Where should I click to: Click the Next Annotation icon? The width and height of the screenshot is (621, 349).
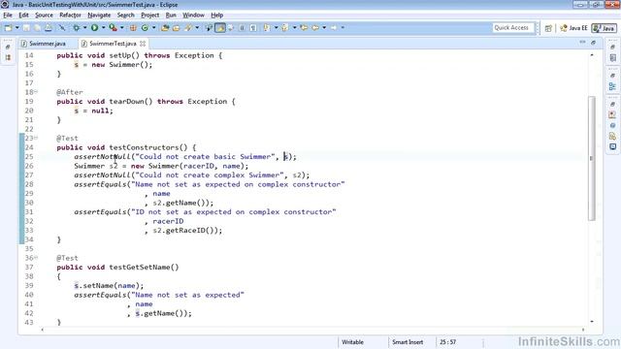click(x=267, y=28)
